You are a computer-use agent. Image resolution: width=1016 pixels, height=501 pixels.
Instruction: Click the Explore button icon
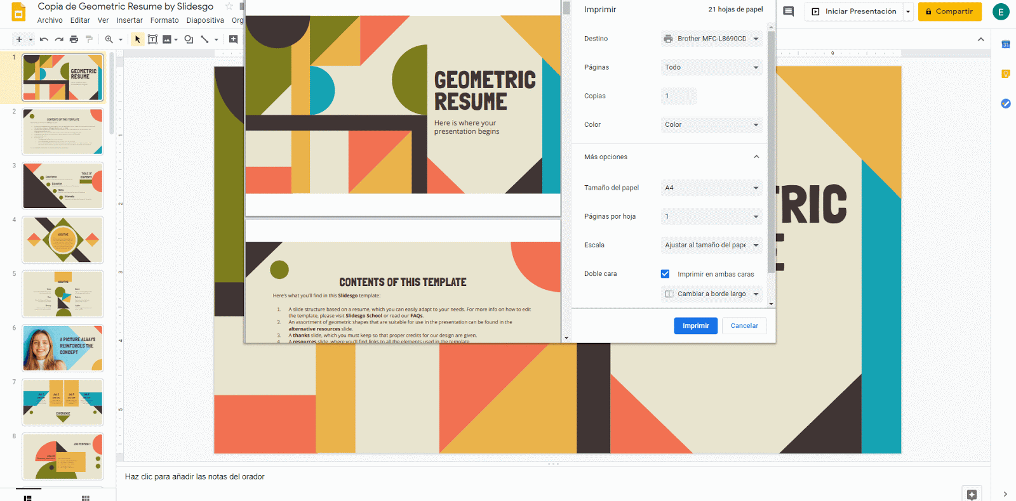click(972, 494)
